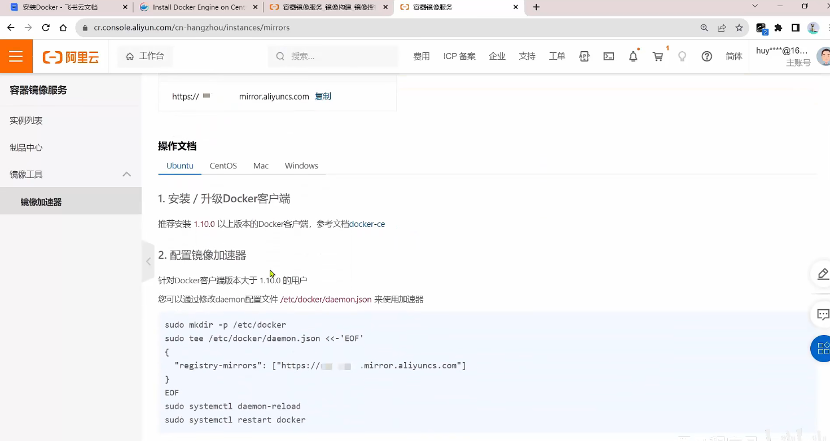Focus the 搜索 search field

tap(333, 56)
